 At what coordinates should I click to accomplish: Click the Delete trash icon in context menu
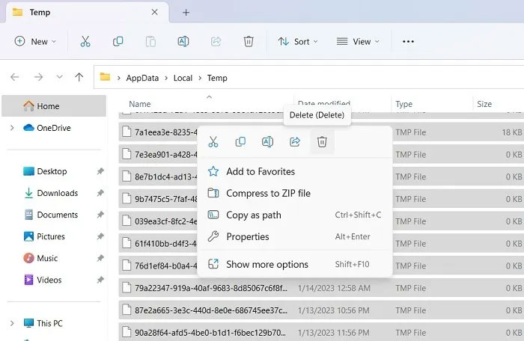click(322, 141)
